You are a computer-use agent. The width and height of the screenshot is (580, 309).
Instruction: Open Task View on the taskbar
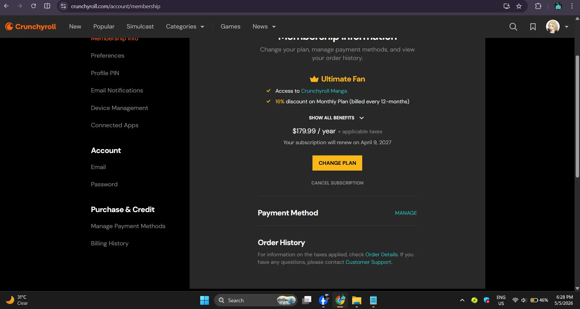click(307, 300)
